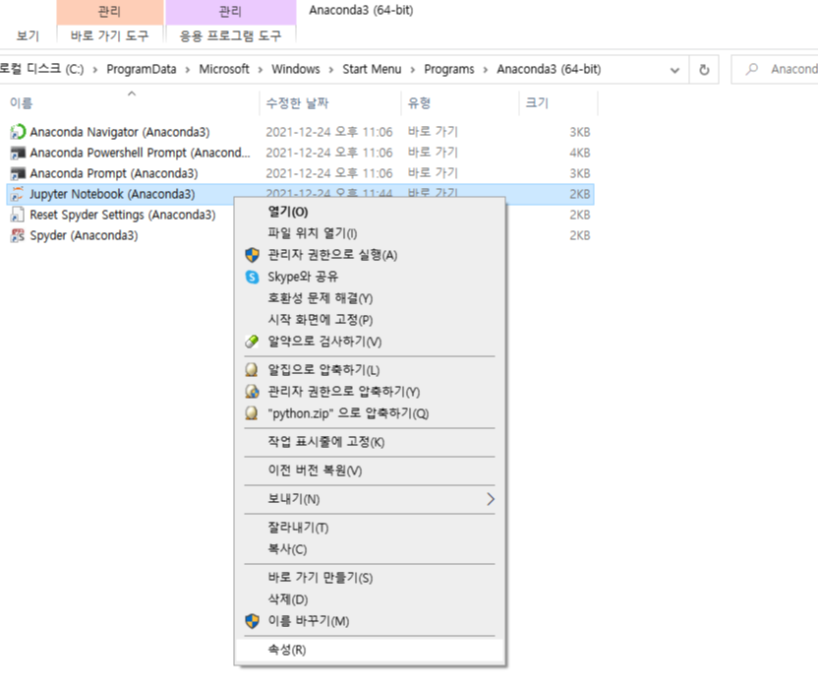Open the 바로 가기 도구 ribbon tab

point(109,35)
